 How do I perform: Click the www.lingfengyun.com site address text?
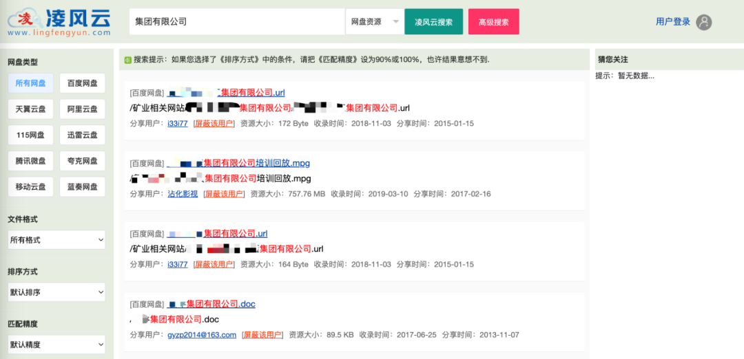pyautogui.click(x=59, y=33)
